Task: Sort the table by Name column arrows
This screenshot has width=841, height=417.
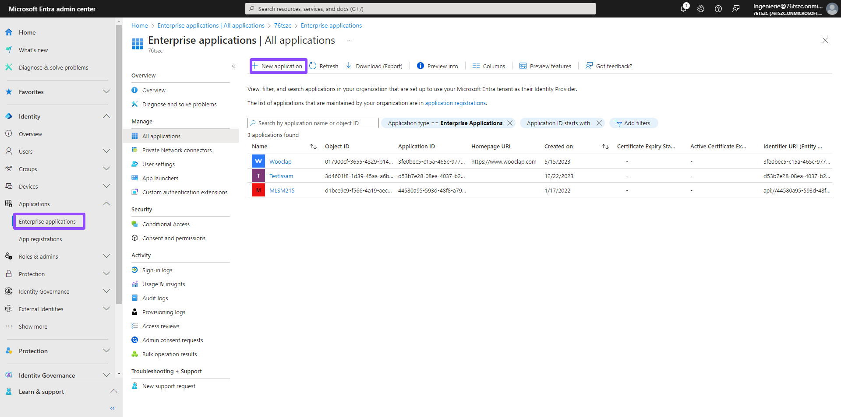Action: click(x=313, y=147)
